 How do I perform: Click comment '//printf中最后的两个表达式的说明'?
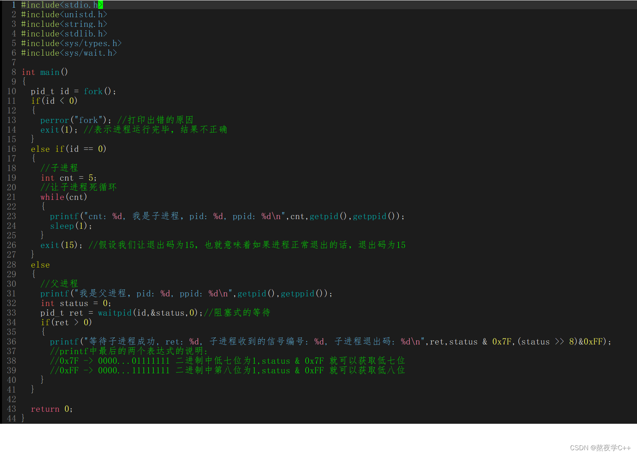pos(129,351)
